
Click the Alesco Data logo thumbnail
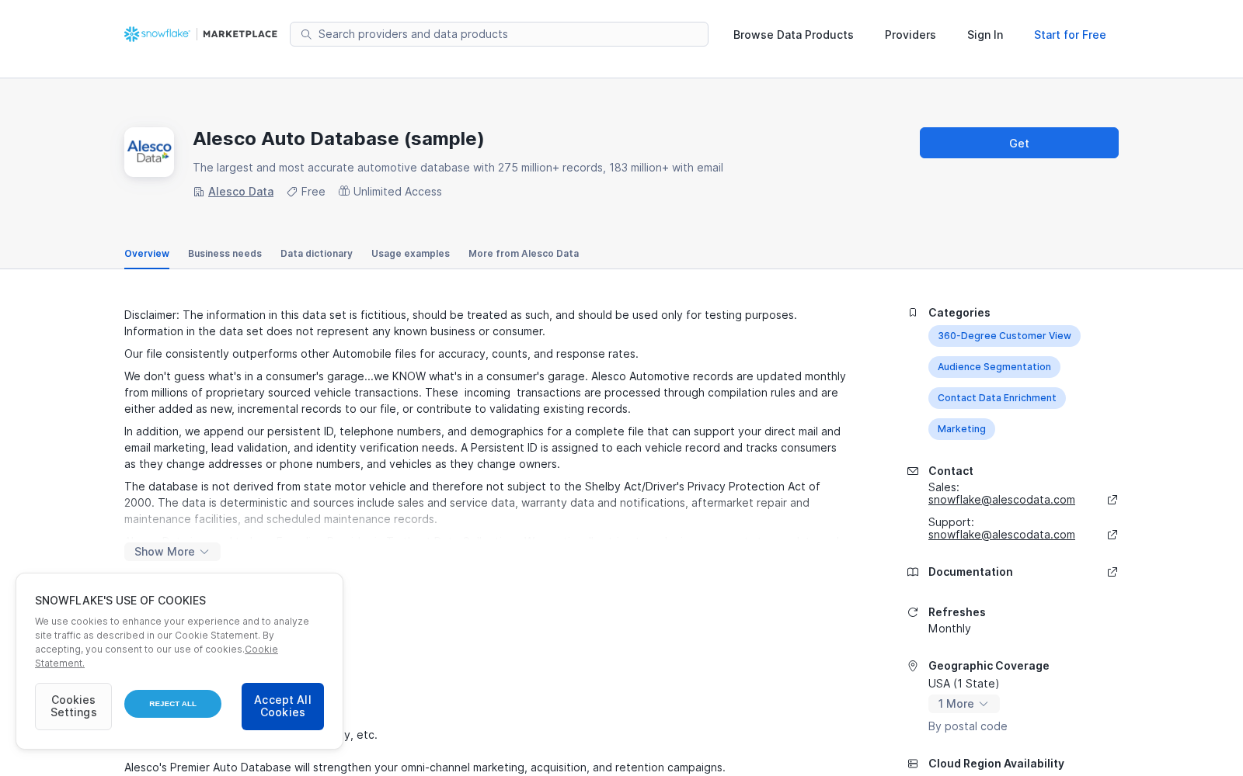coord(149,152)
